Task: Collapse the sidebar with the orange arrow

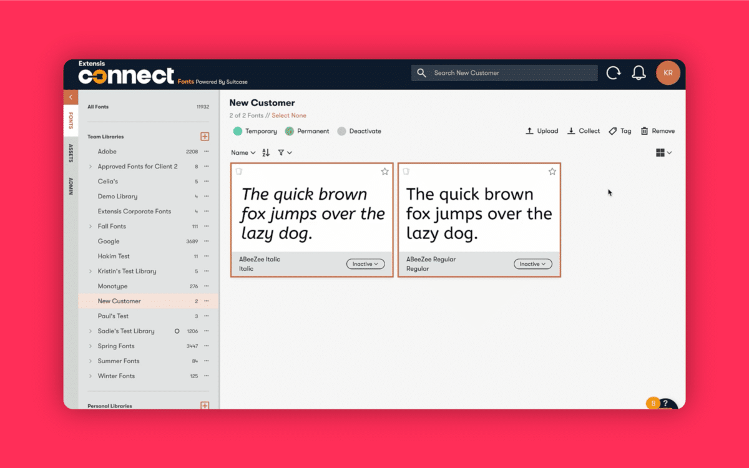Action: [71, 97]
